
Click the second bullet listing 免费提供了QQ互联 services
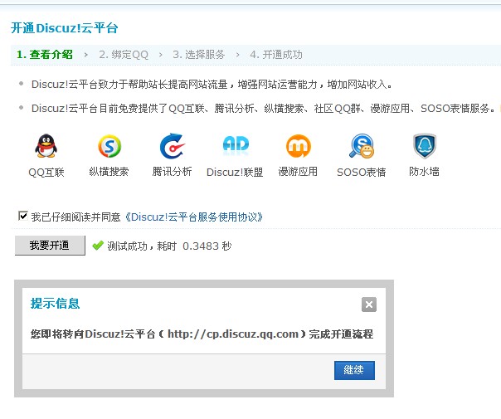click(x=264, y=109)
